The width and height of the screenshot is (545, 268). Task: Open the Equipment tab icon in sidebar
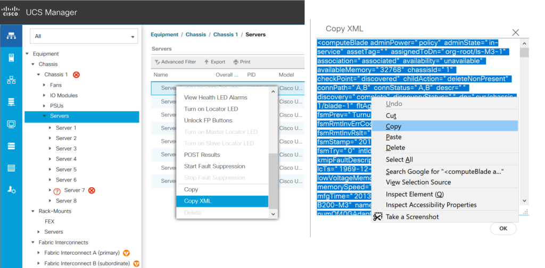click(11, 36)
